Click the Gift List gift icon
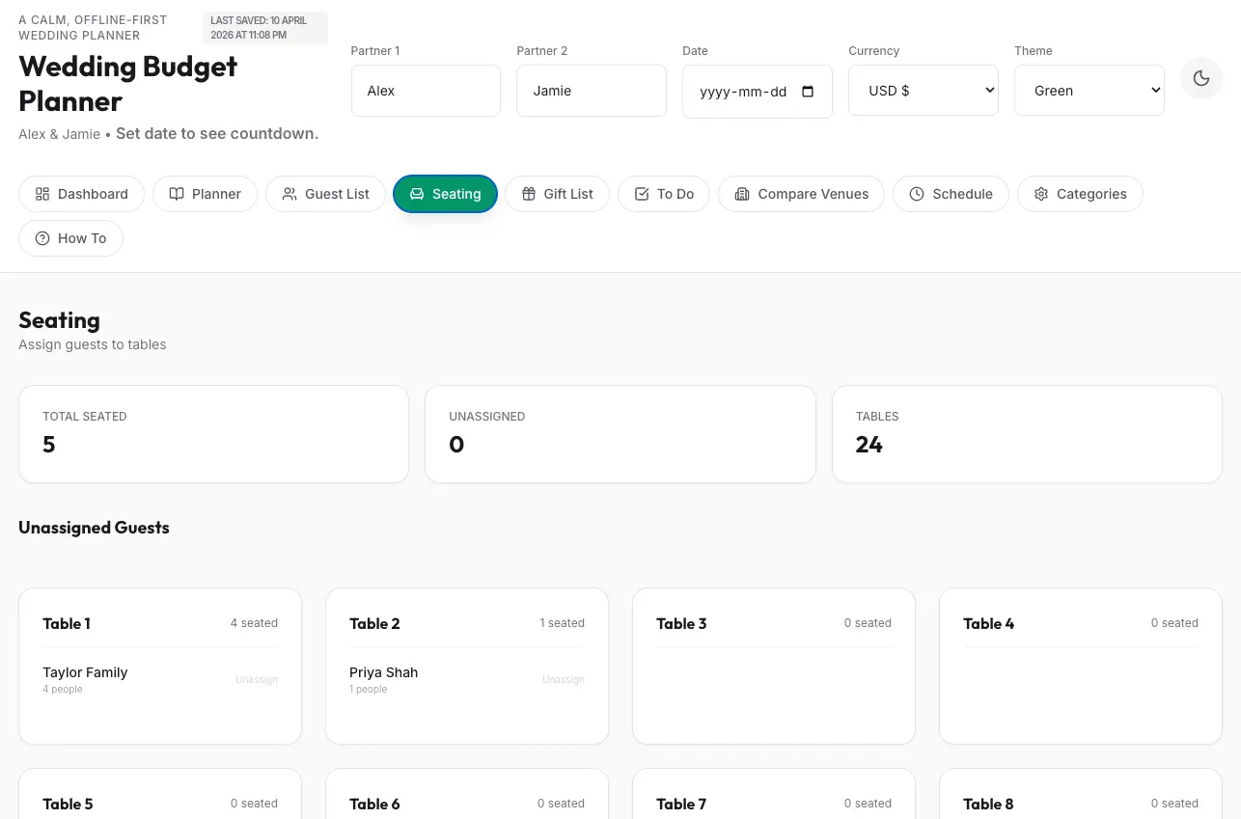This screenshot has height=819, width=1241. click(x=529, y=194)
